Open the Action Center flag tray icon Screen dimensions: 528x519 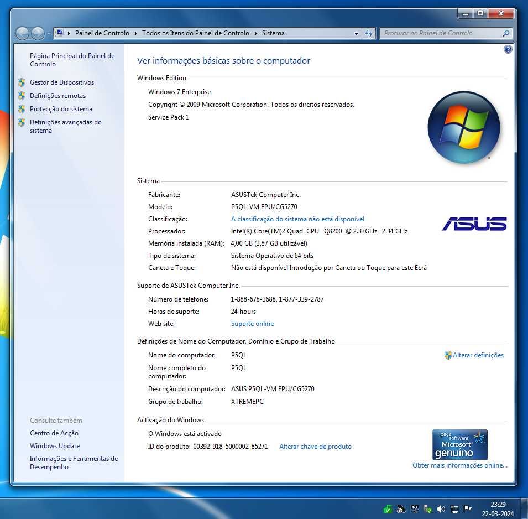click(467, 509)
